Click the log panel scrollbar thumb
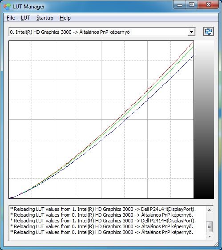 pos(210,226)
